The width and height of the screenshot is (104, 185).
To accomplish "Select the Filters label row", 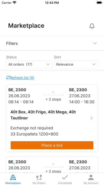I will 52,43.
